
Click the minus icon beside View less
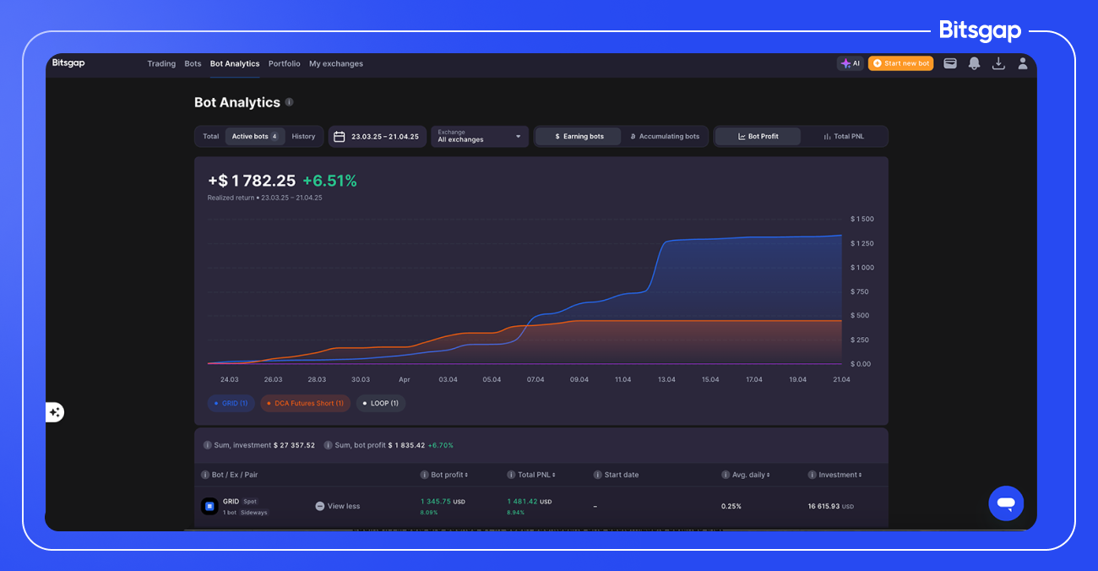click(320, 506)
